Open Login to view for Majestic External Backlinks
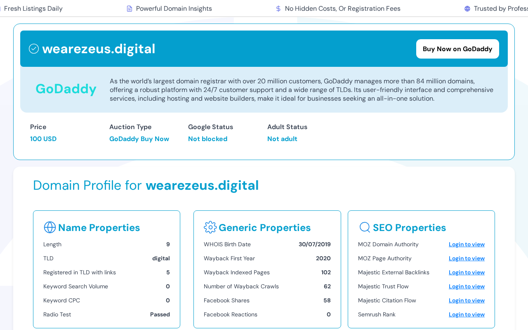The width and height of the screenshot is (528, 330). click(467, 272)
